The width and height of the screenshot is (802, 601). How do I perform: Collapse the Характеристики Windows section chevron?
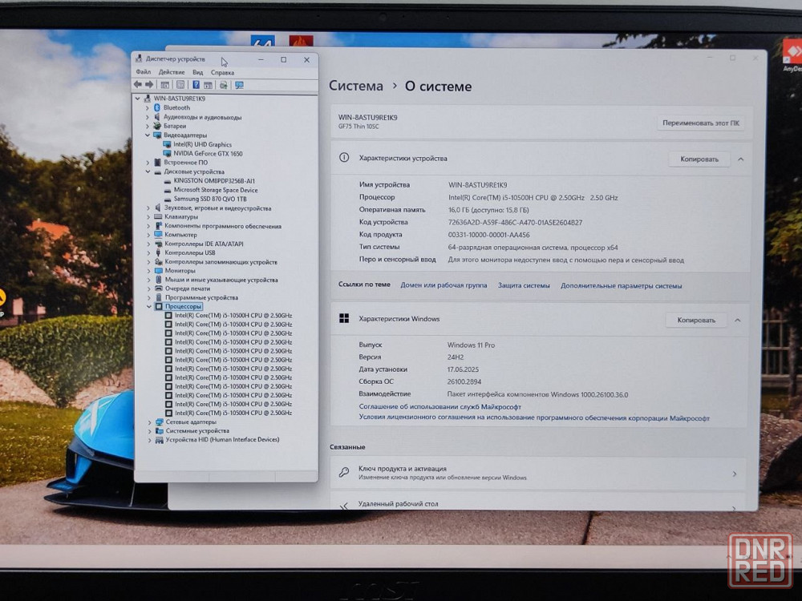tap(738, 320)
